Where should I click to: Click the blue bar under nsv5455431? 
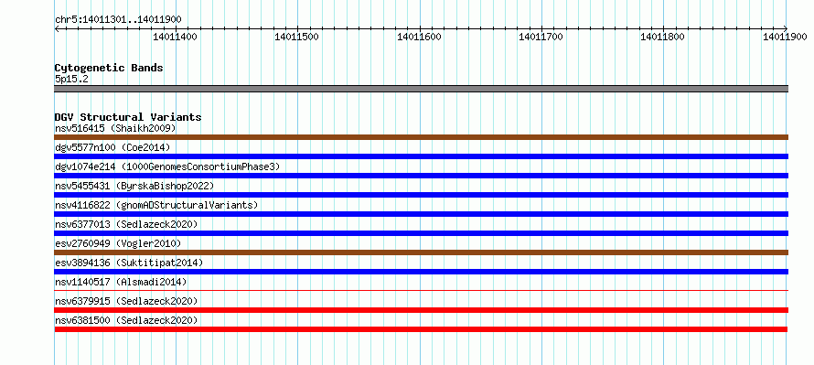coord(421,195)
